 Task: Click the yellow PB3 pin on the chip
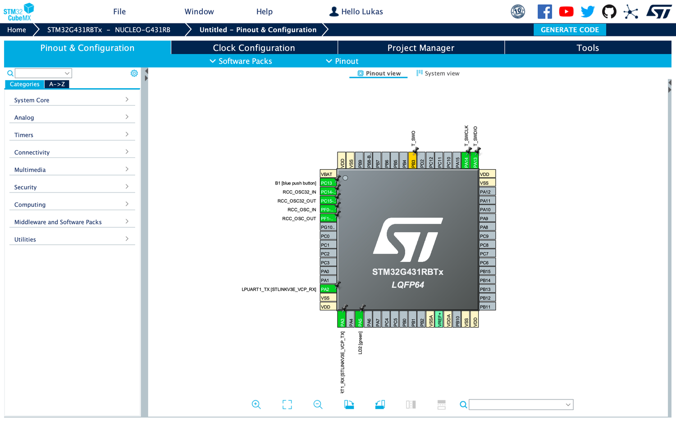point(413,161)
